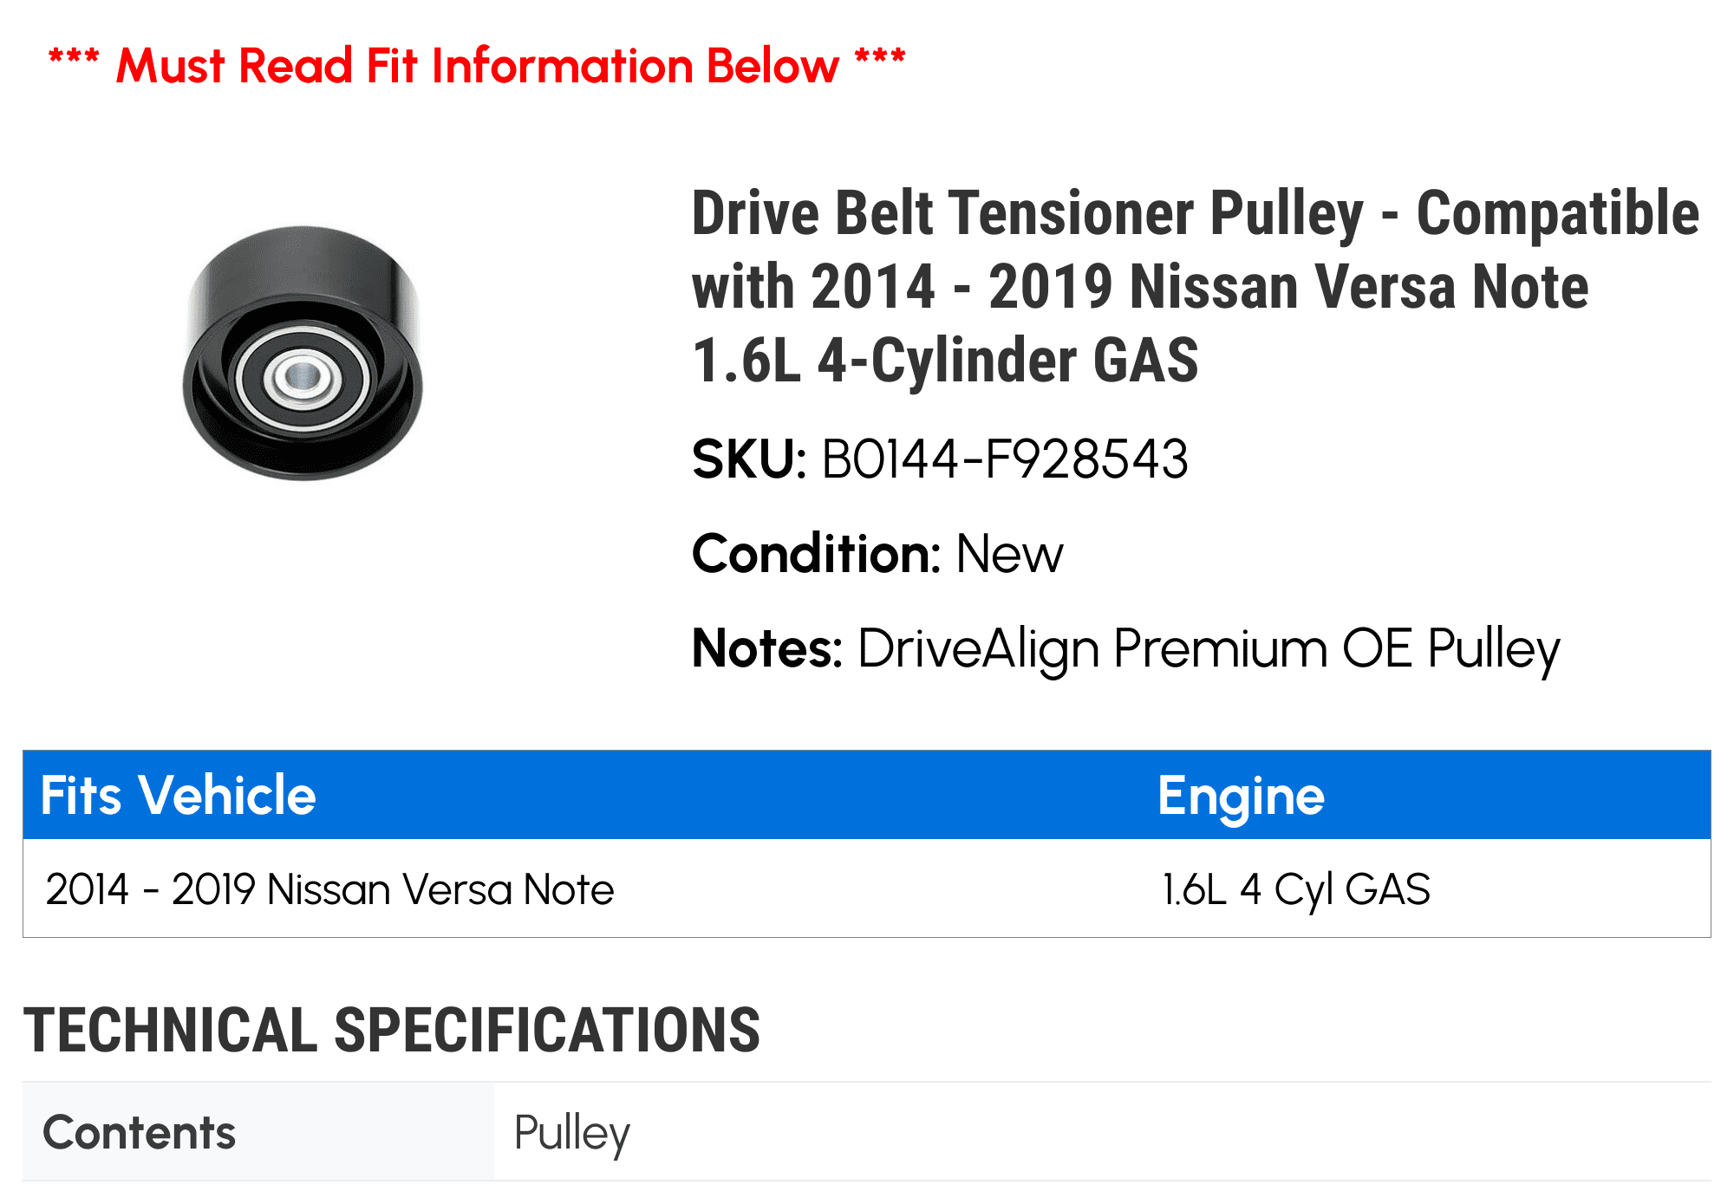The image size is (1734, 1204).
Task: Select the SKU number B0144-F928543
Action: (x=1004, y=459)
